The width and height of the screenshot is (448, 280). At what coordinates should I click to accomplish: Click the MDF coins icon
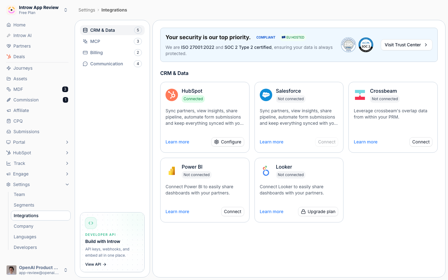pyautogui.click(x=9, y=89)
